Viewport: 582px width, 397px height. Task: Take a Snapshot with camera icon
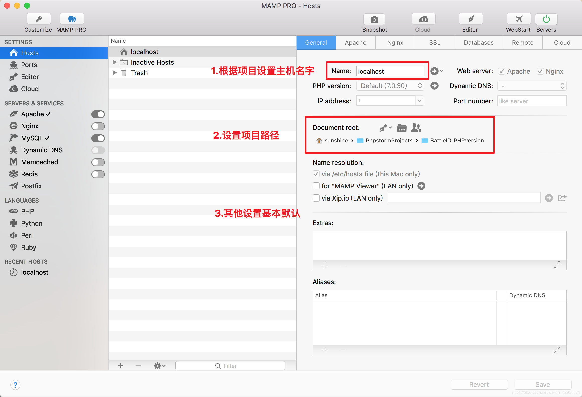point(374,19)
